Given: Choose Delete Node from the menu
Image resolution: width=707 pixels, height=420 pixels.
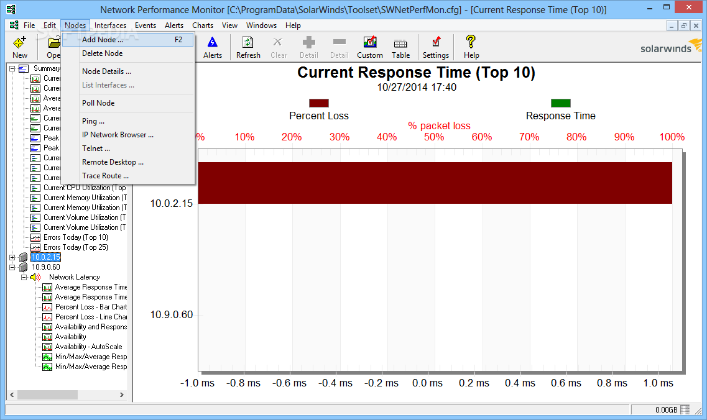Looking at the screenshot, I should [x=128, y=53].
